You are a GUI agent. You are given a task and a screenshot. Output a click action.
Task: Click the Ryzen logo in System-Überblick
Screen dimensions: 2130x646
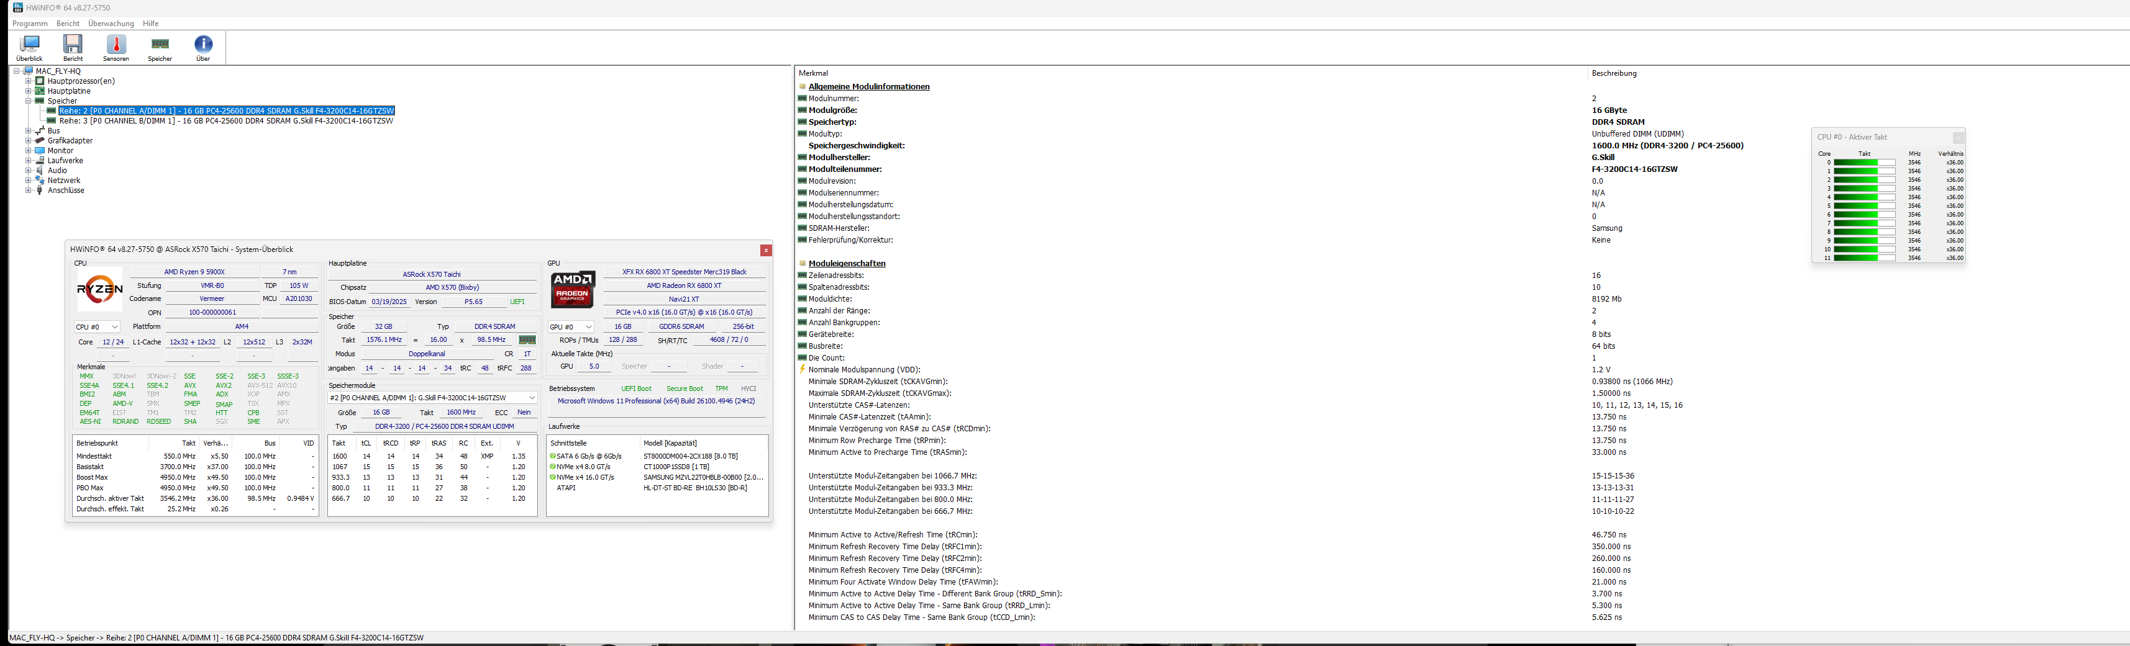click(100, 289)
